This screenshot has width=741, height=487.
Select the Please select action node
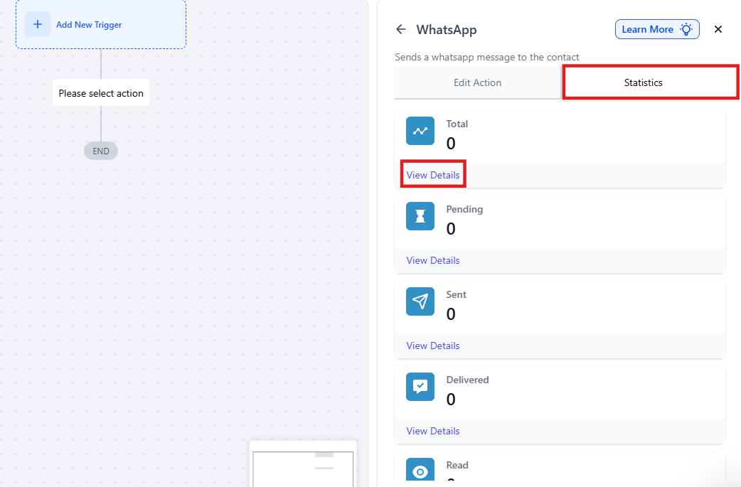[101, 93]
